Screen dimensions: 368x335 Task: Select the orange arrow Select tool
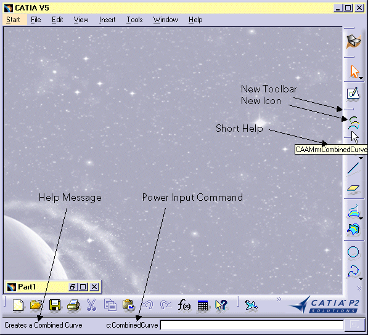[354, 71]
